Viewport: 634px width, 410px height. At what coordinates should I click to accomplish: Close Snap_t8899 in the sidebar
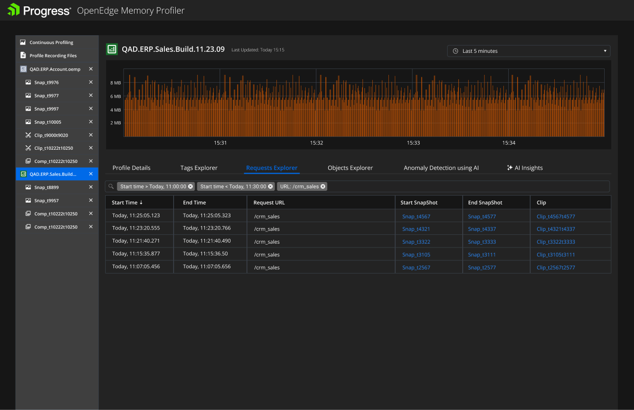tap(91, 187)
